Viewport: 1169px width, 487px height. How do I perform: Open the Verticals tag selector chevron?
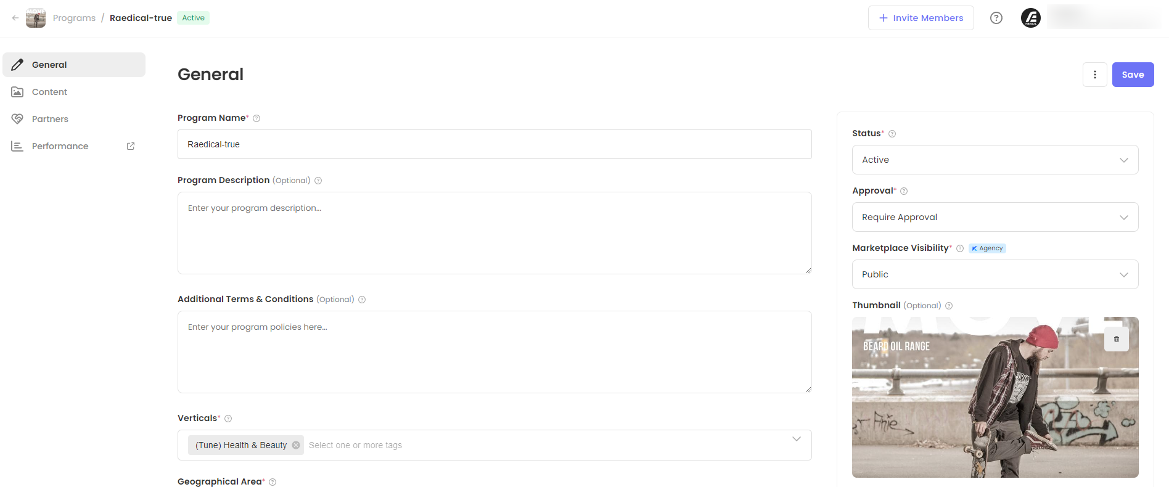tap(797, 439)
